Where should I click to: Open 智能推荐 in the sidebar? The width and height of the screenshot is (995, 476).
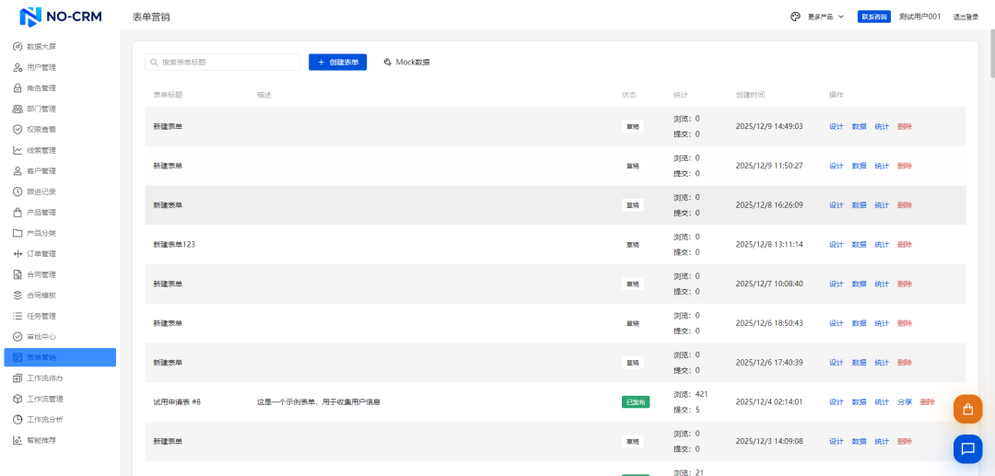click(41, 440)
